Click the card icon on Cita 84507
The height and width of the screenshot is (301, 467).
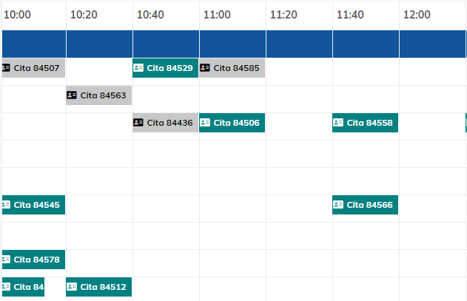click(7, 68)
